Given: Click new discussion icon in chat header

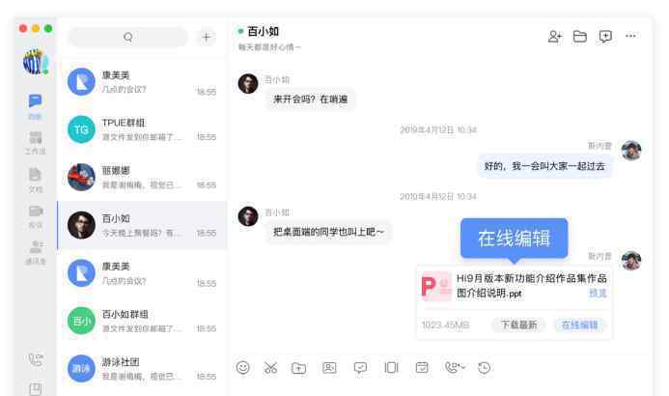Looking at the screenshot, I should 605,37.
